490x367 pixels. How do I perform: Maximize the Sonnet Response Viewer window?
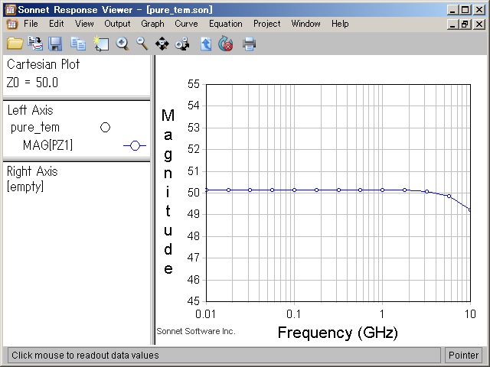pos(465,10)
